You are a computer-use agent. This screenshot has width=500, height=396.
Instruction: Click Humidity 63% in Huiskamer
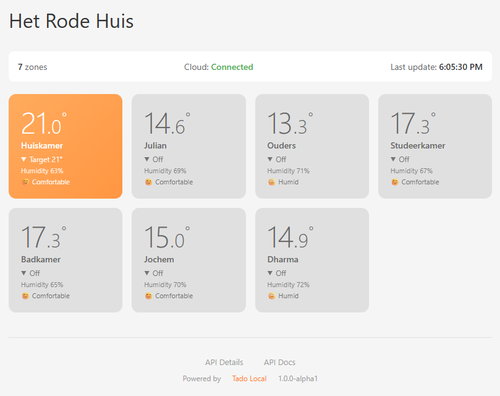point(42,171)
